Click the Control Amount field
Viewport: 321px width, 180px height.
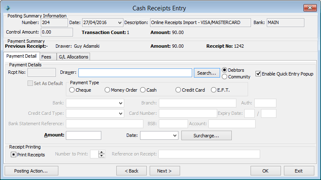[57, 32]
